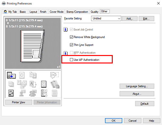Open the Stamp/Composition tab
The height and width of the screenshot is (125, 162).
pos(77,12)
